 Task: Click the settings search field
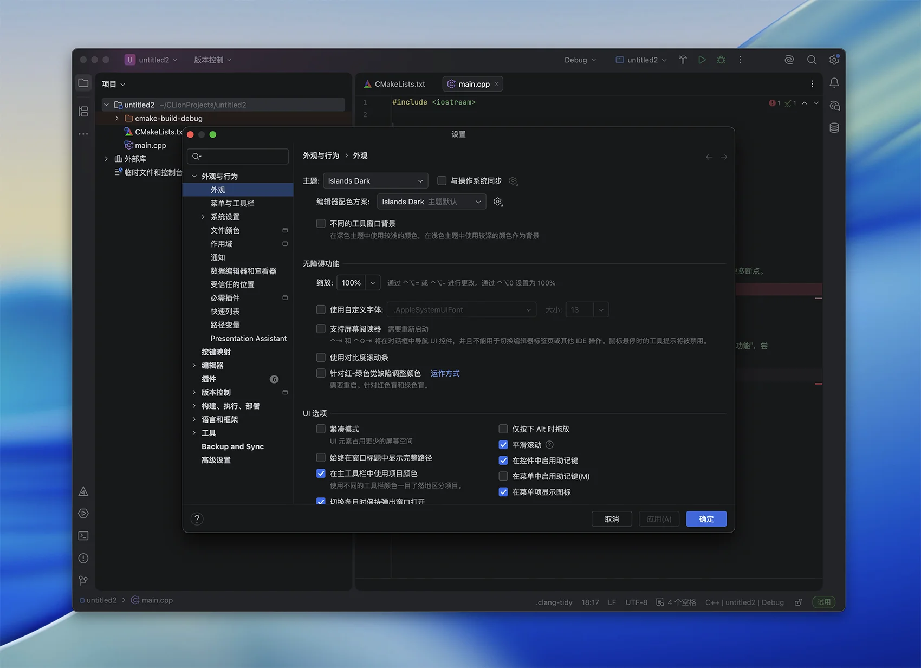click(238, 157)
